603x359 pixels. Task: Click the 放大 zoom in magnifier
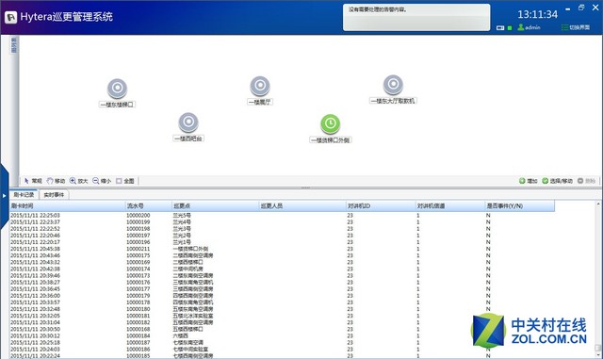(79, 181)
